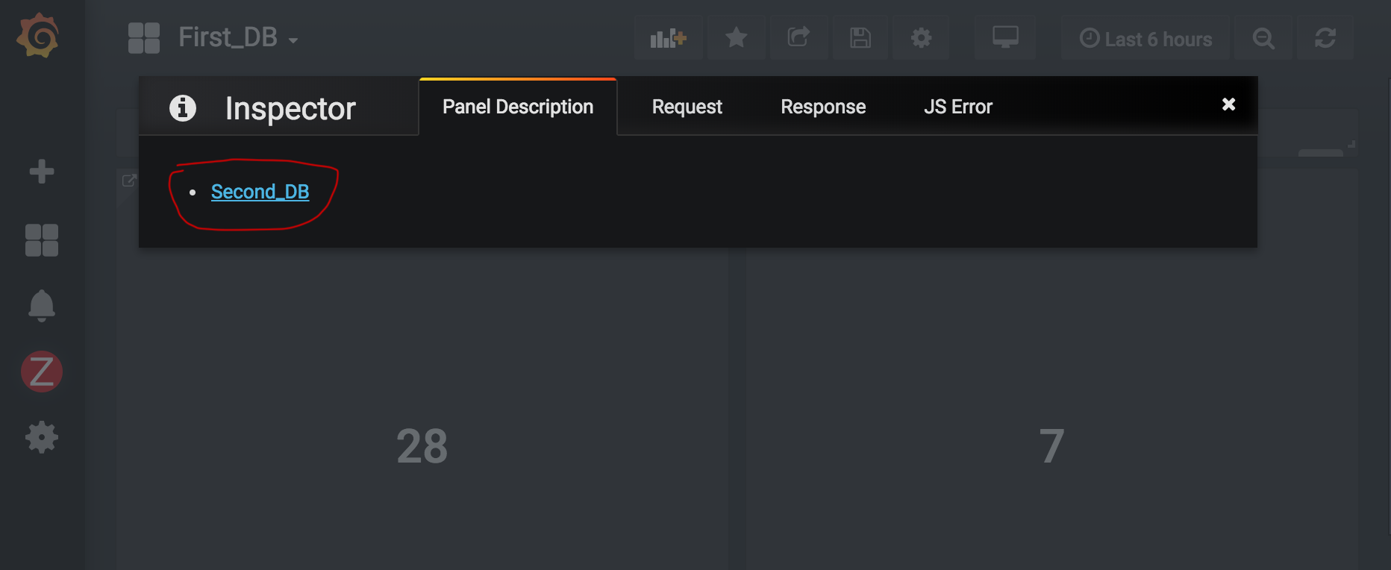Refresh the dashboard
Screen dimensions: 1391x570
1325,38
